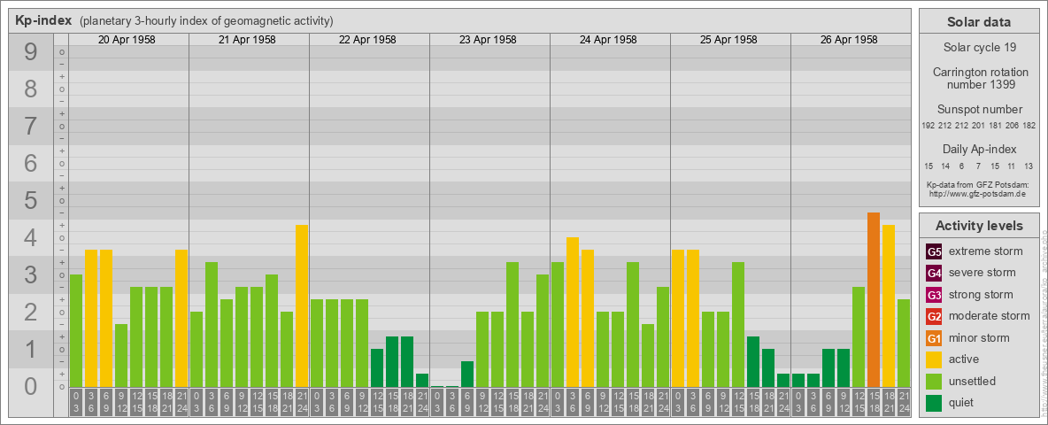Click the 'Activity levels' panel heading
Screen dimensions: 1048x425
979,226
